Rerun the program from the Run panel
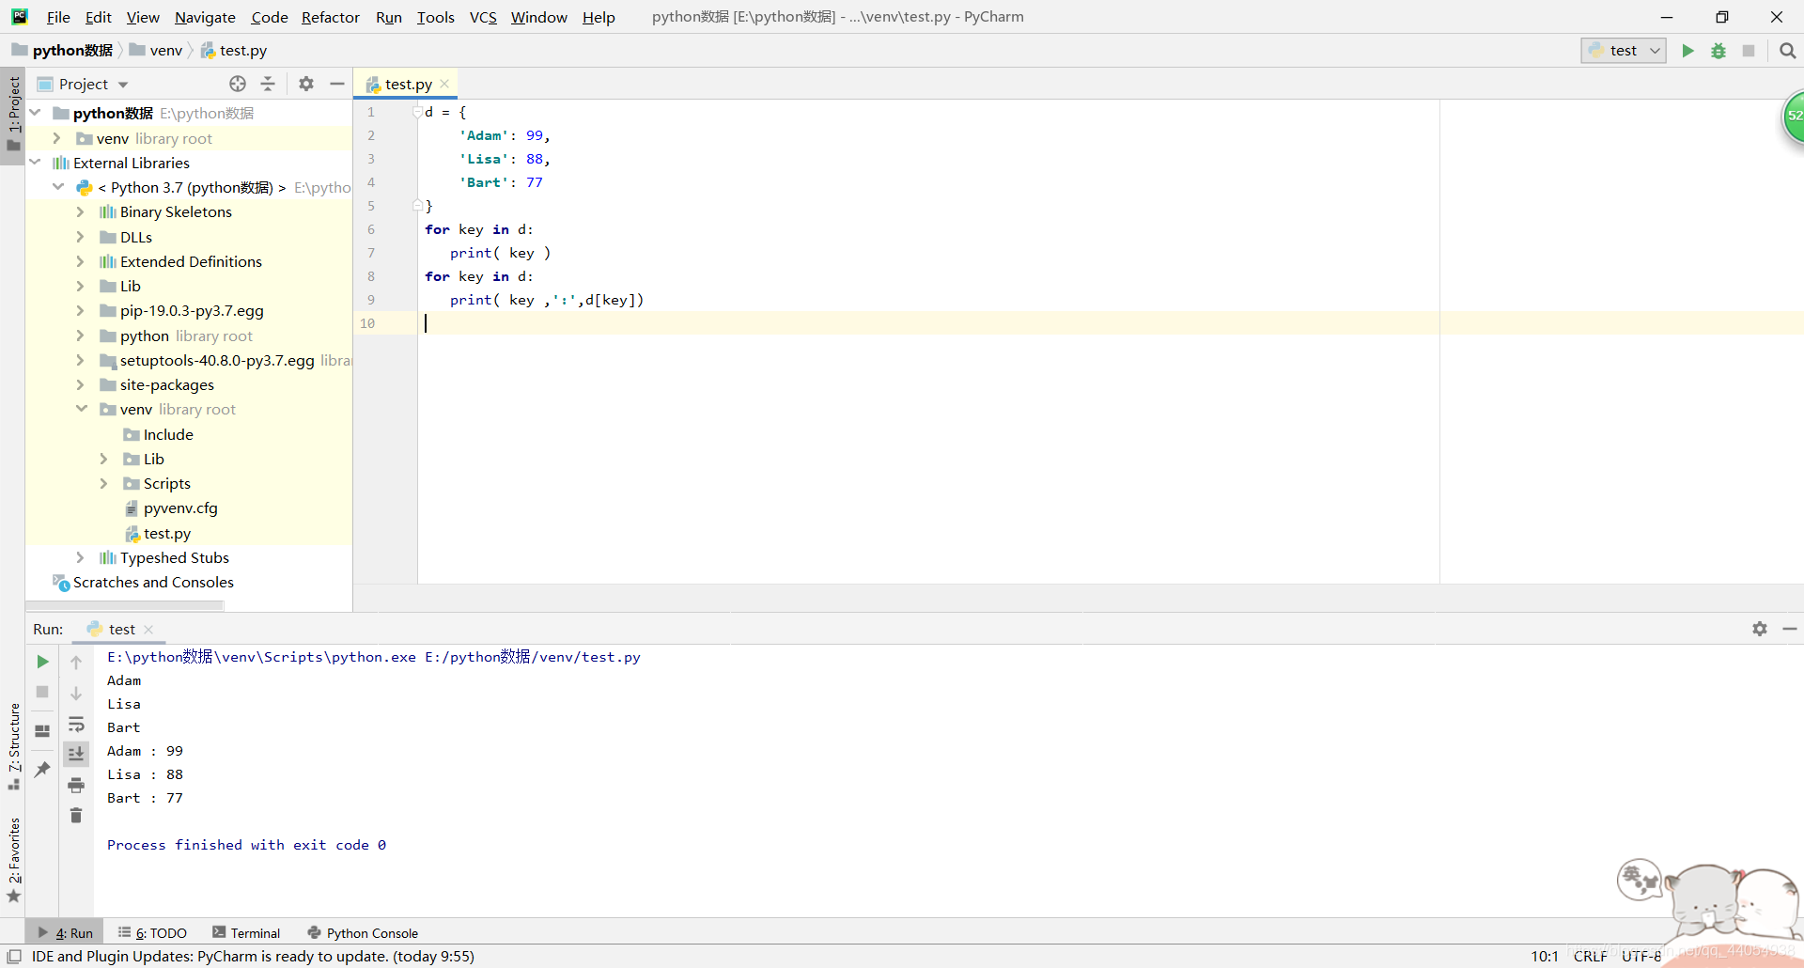Image resolution: width=1804 pixels, height=968 pixels. [x=41, y=662]
